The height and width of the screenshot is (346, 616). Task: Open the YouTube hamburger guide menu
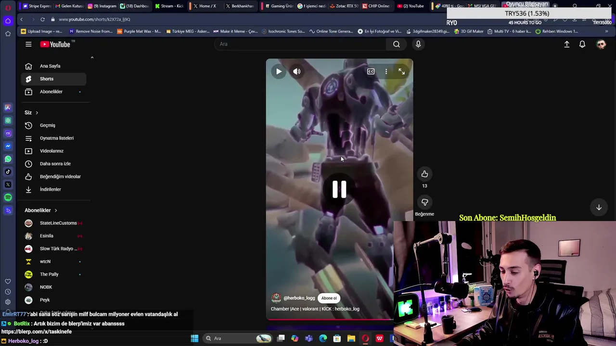point(28,44)
